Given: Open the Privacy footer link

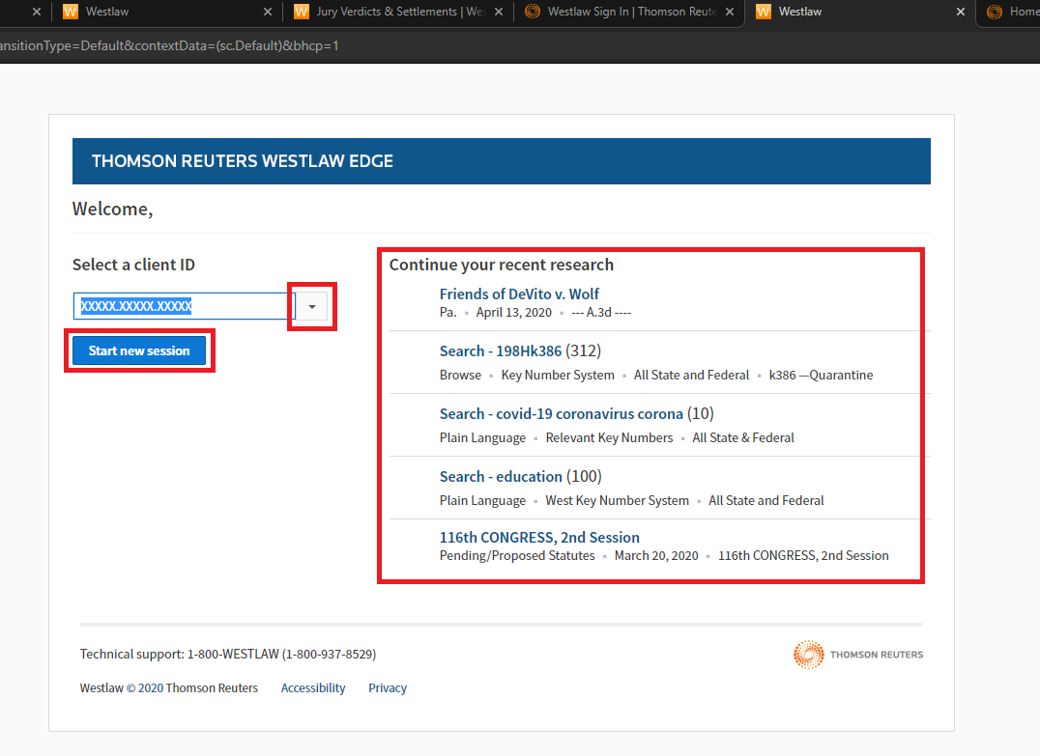Looking at the screenshot, I should 387,688.
